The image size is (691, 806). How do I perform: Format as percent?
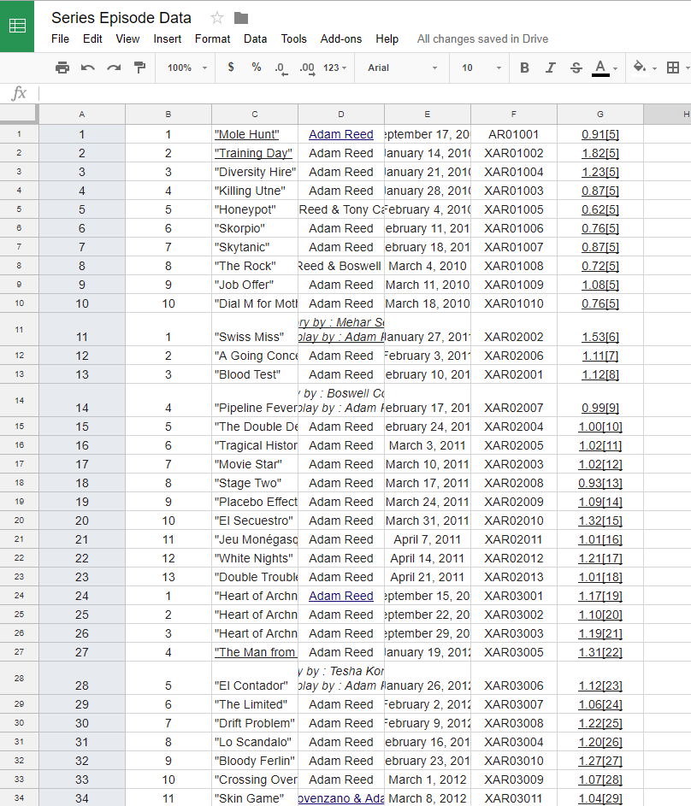pyautogui.click(x=256, y=68)
